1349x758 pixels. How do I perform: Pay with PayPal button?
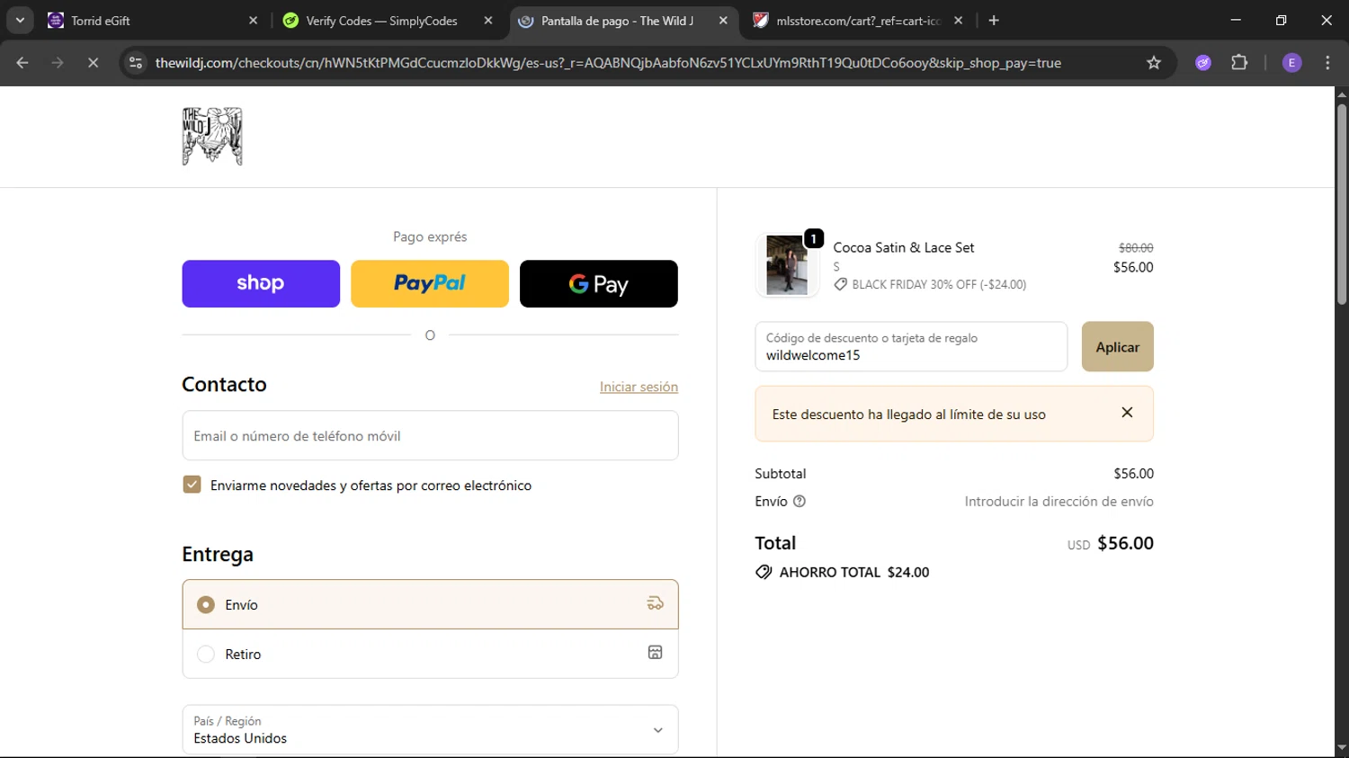(x=430, y=284)
